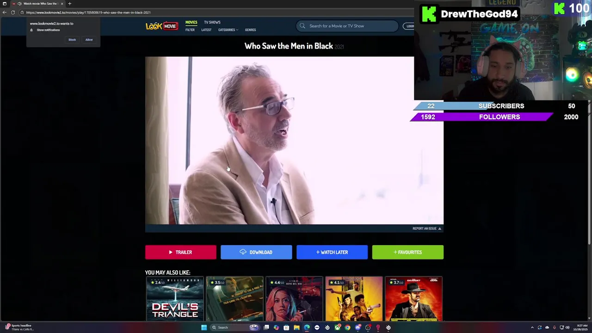Open the movie thumbnail rated 3.5
This screenshot has height=333, width=592.
point(234,299)
